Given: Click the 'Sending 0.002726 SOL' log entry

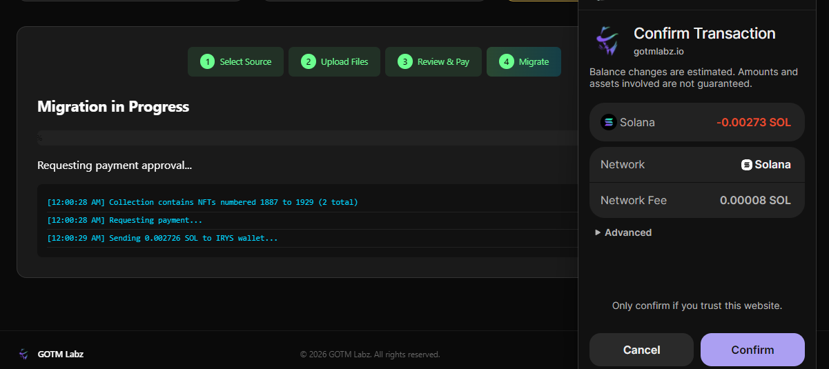Looking at the screenshot, I should pyautogui.click(x=162, y=238).
